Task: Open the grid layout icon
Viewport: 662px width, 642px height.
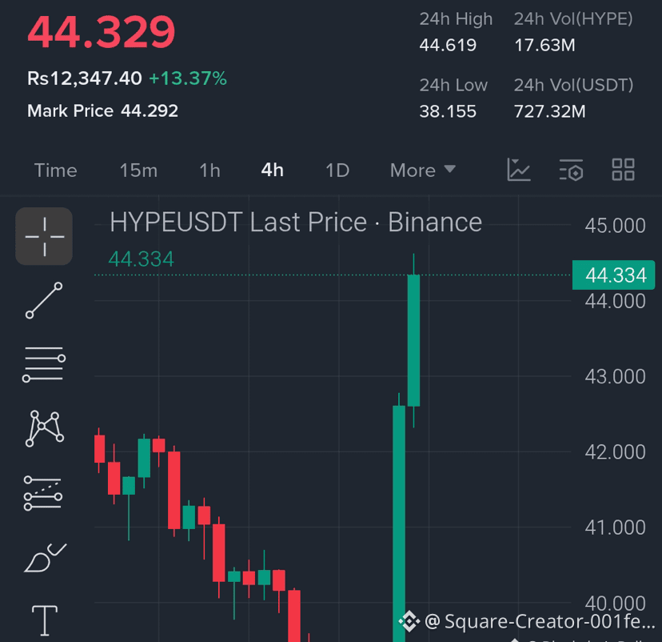Action: coord(623,170)
